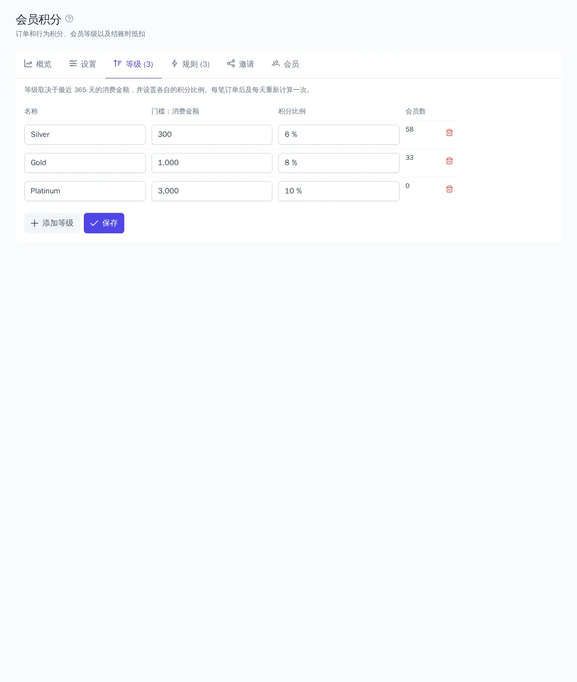
Task: Open the 概览 overview tab
Action: click(x=38, y=64)
